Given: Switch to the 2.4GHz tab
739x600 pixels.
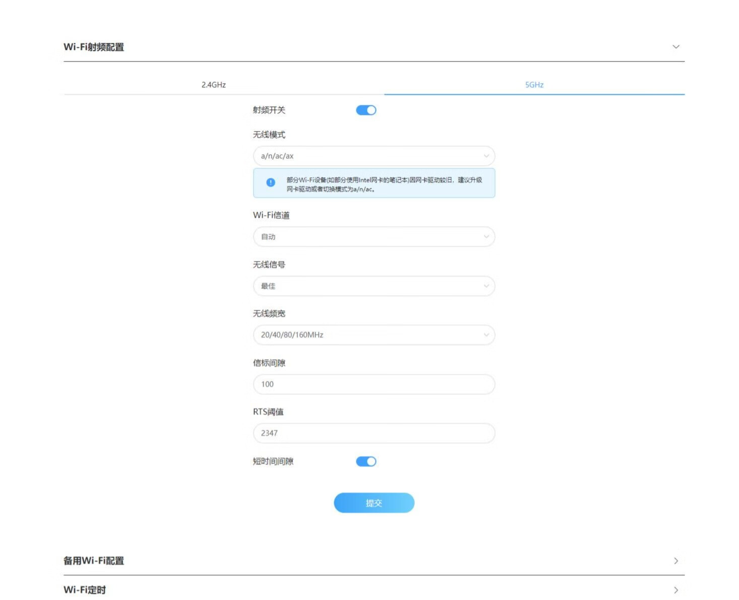Looking at the screenshot, I should (214, 85).
